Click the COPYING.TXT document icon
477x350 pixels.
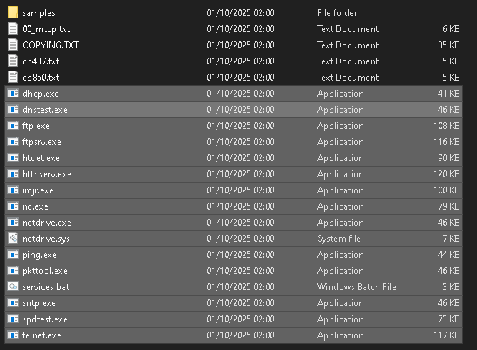coord(13,45)
